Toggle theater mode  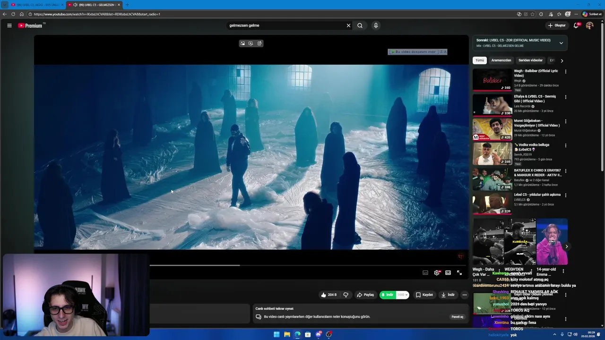(448, 272)
